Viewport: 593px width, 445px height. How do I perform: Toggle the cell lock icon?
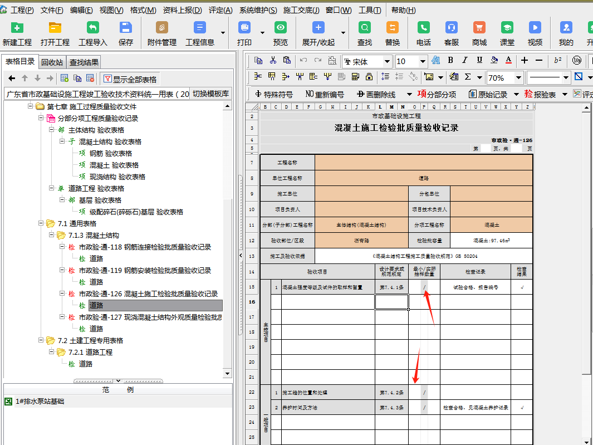(x=369, y=77)
